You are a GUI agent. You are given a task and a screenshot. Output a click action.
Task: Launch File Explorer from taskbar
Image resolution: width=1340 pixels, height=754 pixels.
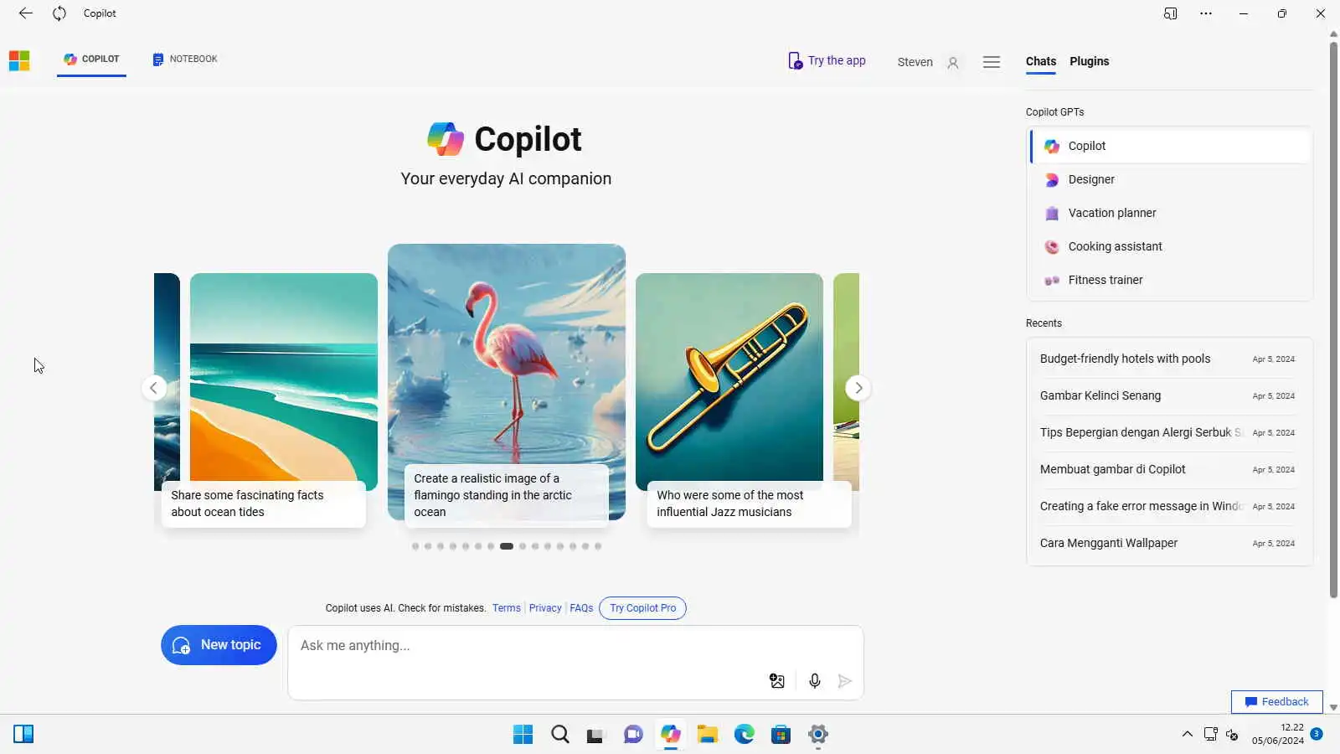[708, 735]
